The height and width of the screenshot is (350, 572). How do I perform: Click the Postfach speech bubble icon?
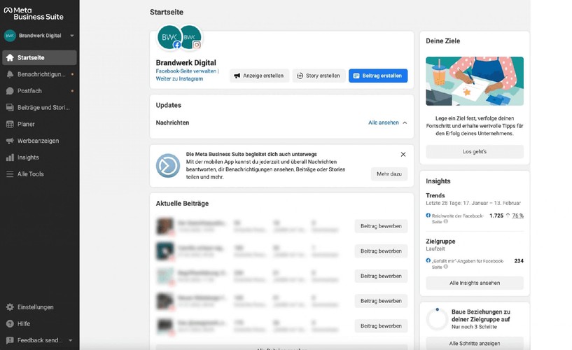click(10, 91)
